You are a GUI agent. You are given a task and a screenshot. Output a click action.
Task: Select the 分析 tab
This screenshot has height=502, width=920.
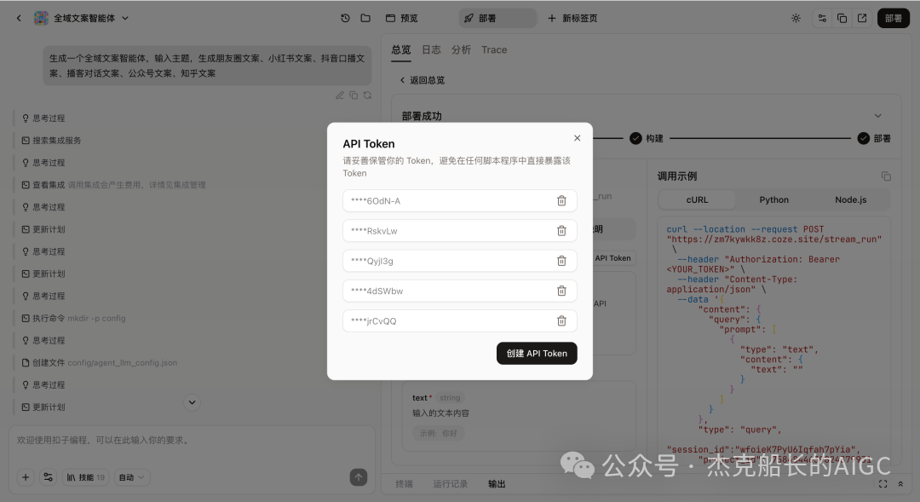click(x=461, y=50)
